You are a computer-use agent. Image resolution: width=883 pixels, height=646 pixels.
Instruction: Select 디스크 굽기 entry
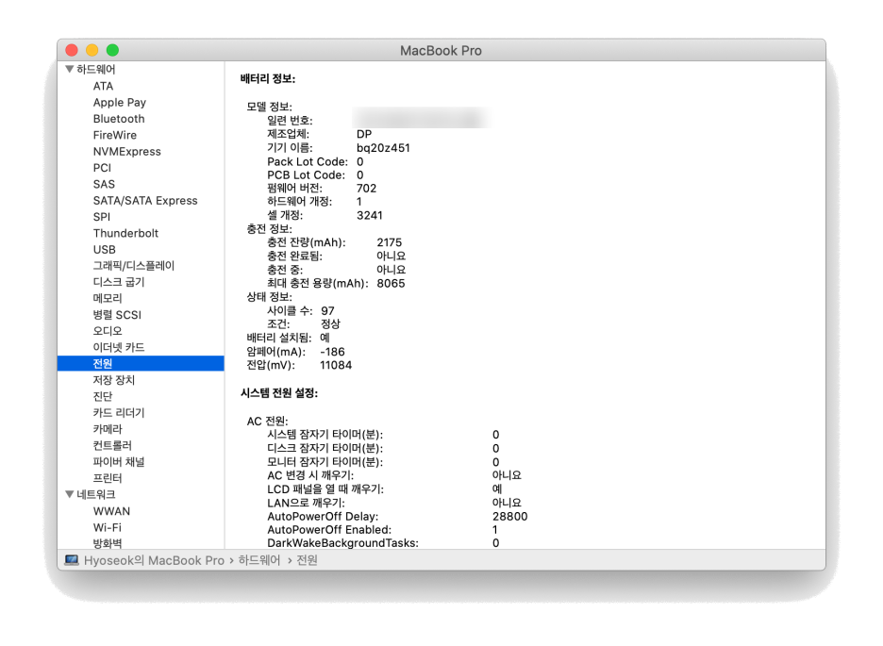tap(119, 282)
